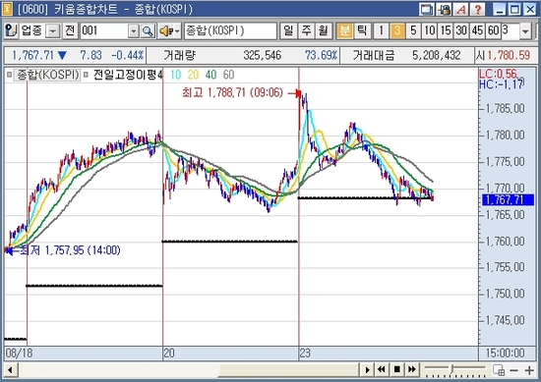Screen dimensions: 541x382
Task: Click the lock icon in the title bar
Action: [444, 9]
